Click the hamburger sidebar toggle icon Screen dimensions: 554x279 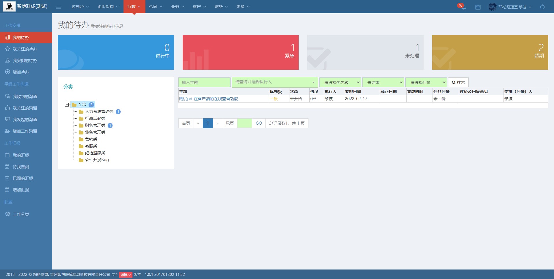(59, 7)
